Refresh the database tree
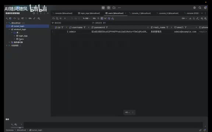Image resolution: width=212 pixels, height=132 pixels. [15, 18]
